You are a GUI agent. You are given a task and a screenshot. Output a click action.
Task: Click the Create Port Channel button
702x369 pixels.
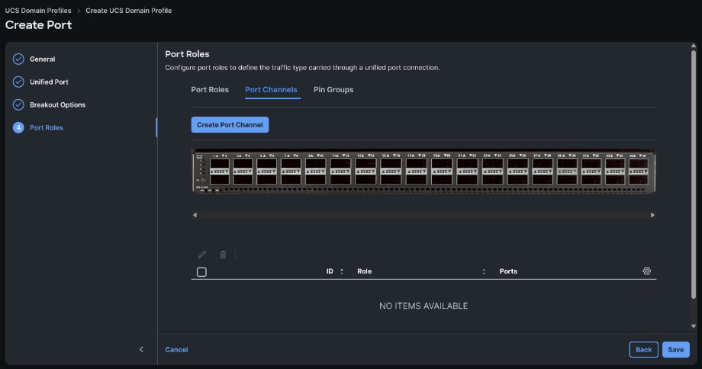230,125
